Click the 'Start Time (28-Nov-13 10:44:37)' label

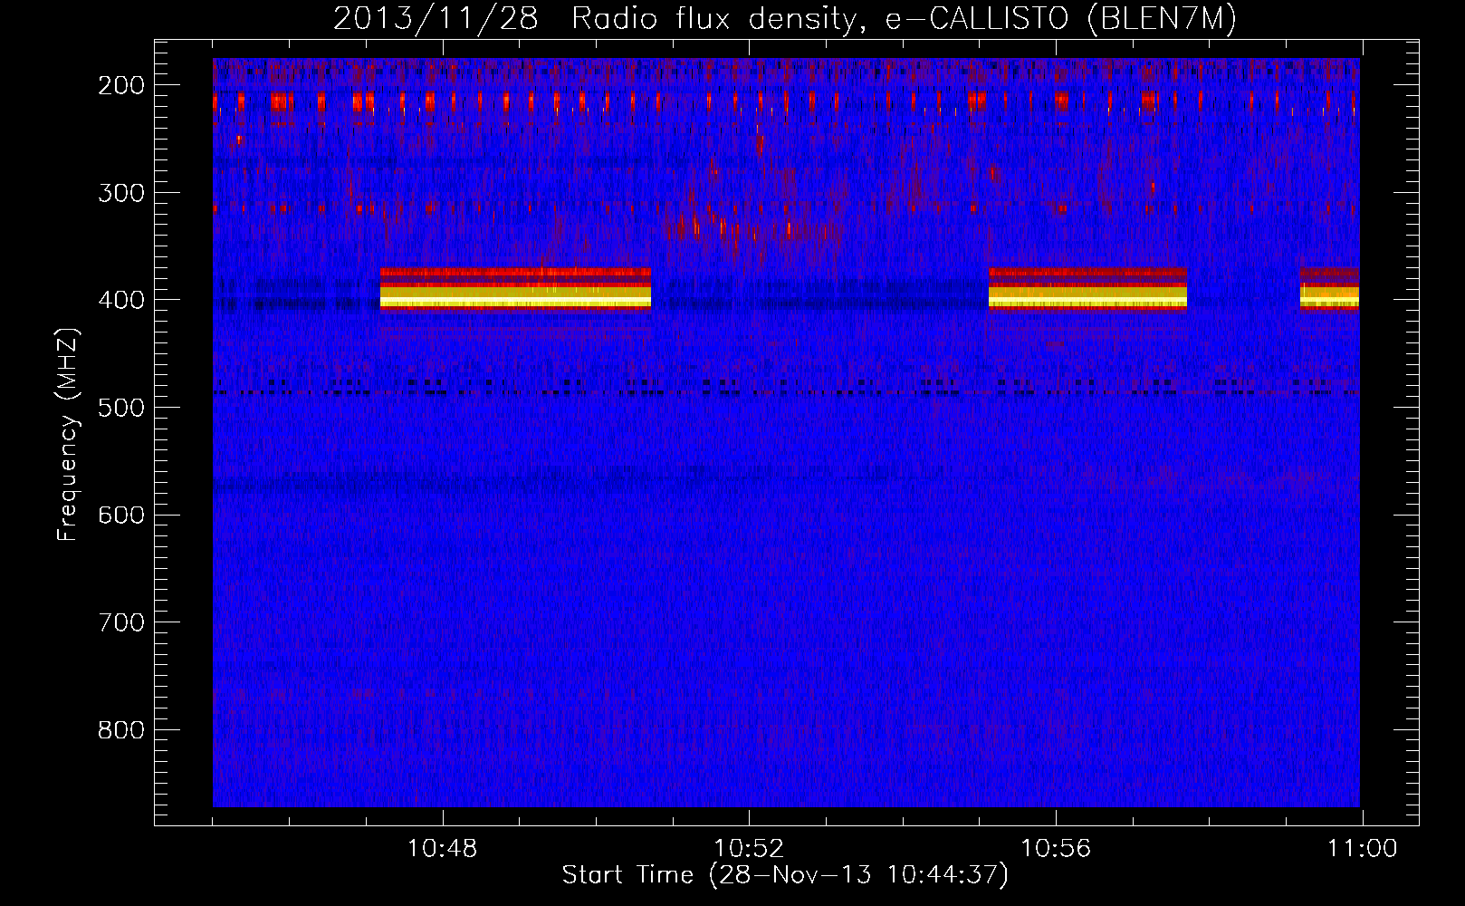(x=785, y=875)
